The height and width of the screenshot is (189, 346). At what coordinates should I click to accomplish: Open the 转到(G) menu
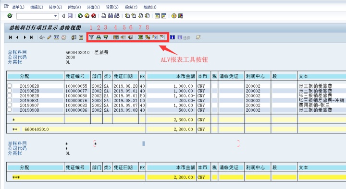55,7
